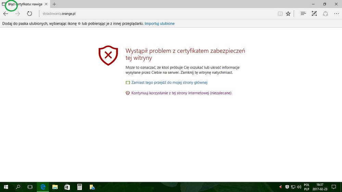The width and height of the screenshot is (342, 192).
Task: Minimize the Edge window
Action: pos(313,4)
